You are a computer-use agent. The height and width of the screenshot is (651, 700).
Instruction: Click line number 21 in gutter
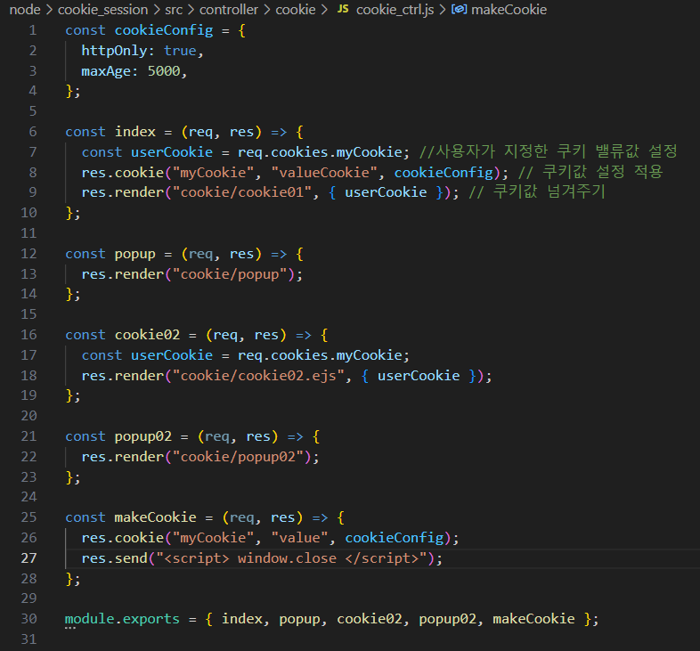pos(29,436)
